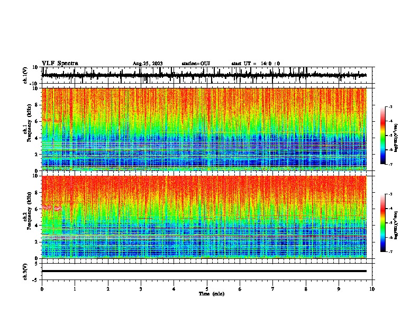Click the ch.1 spectrogram panel

204,129
